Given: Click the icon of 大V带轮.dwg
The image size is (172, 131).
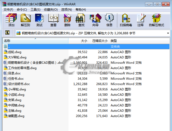Looking at the screenshot, I should point(6,57).
